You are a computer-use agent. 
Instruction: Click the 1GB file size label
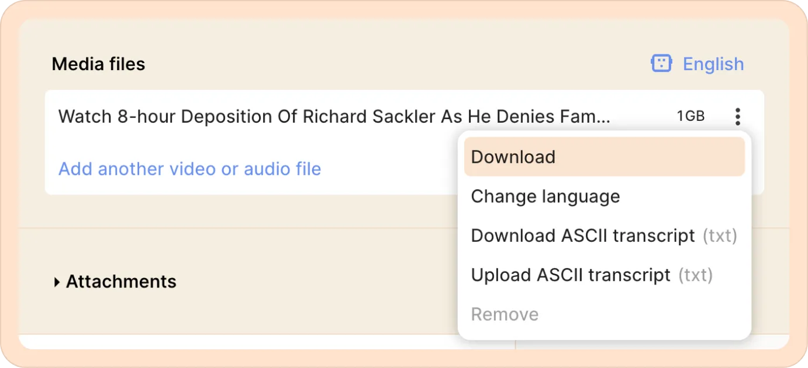point(690,116)
